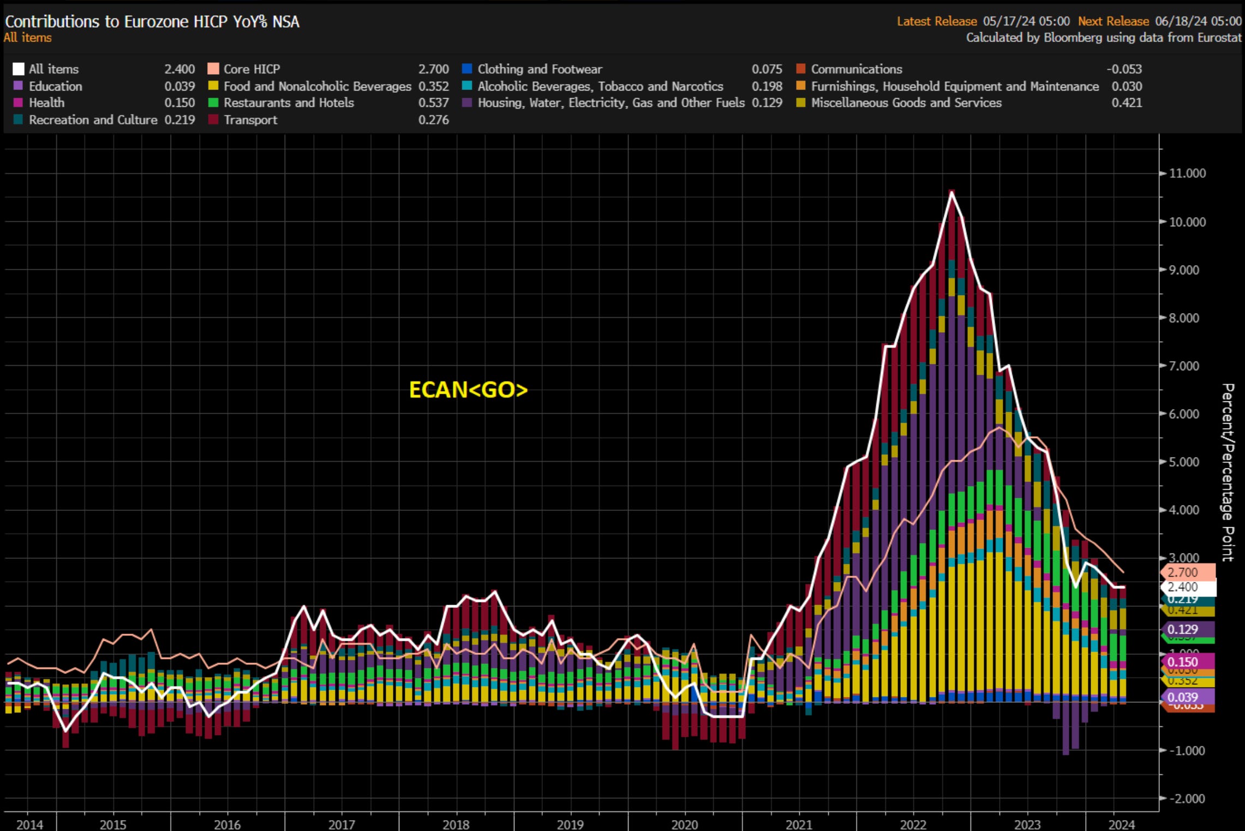Viewport: 1245px width, 831px height.
Task: Click the 0.150 Health value flag
Action: 1188,662
